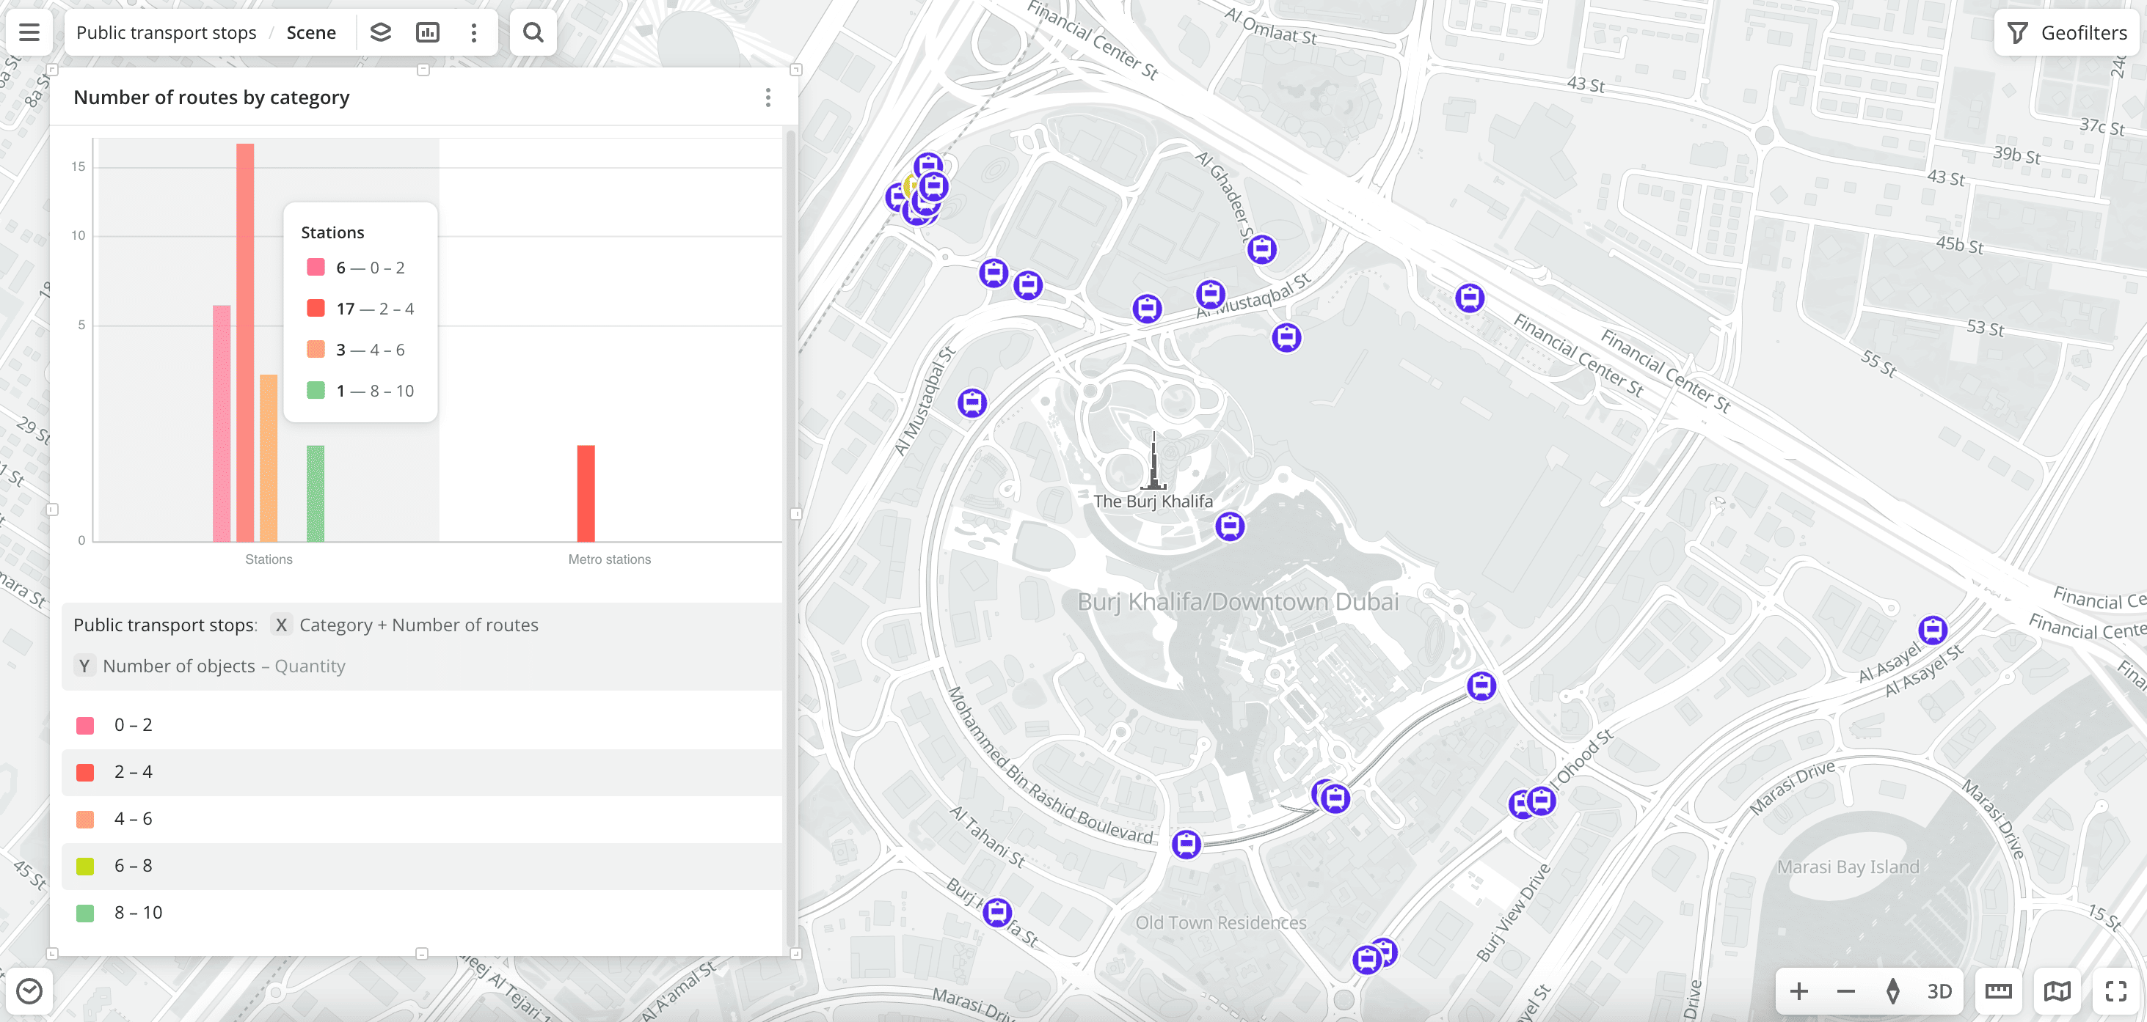
Task: Open the basemap style selector icon
Action: coord(2057,991)
